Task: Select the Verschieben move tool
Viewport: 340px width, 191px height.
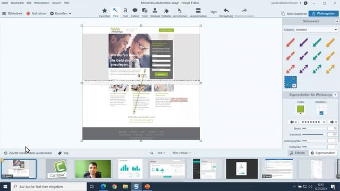Action: click(180, 13)
